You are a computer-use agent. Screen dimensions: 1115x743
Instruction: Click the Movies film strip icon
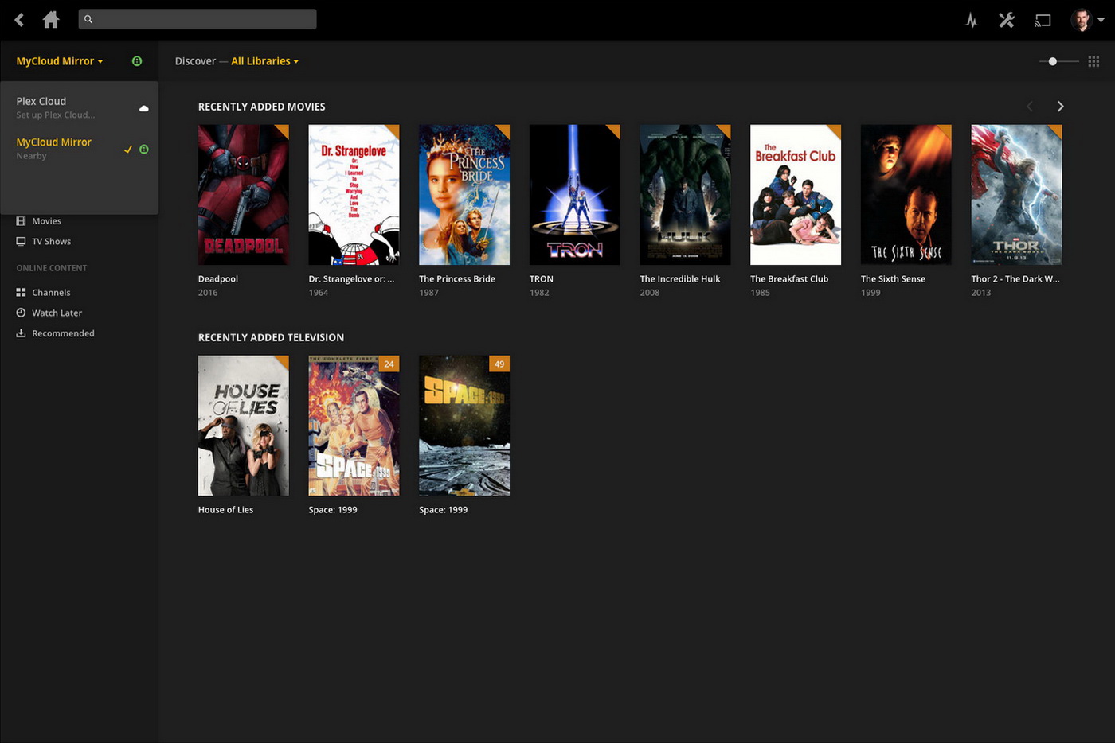(x=21, y=221)
